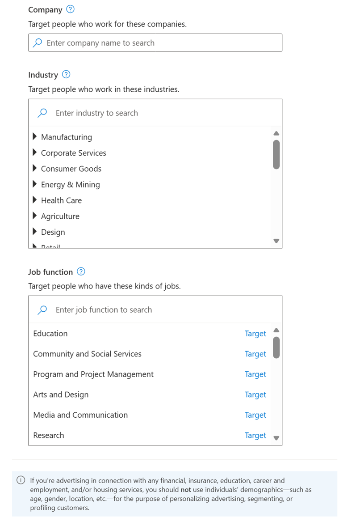343x530 pixels.
Task: Click the Industry help icon
Action: (x=66, y=75)
